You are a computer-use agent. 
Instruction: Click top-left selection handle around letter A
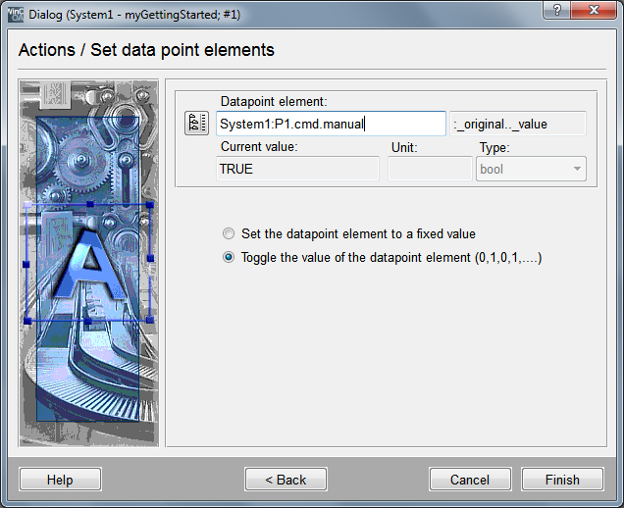(x=26, y=204)
